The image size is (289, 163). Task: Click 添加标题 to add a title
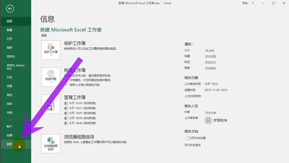pos(210,56)
